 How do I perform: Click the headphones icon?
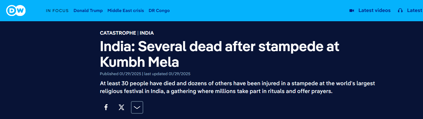click(400, 11)
